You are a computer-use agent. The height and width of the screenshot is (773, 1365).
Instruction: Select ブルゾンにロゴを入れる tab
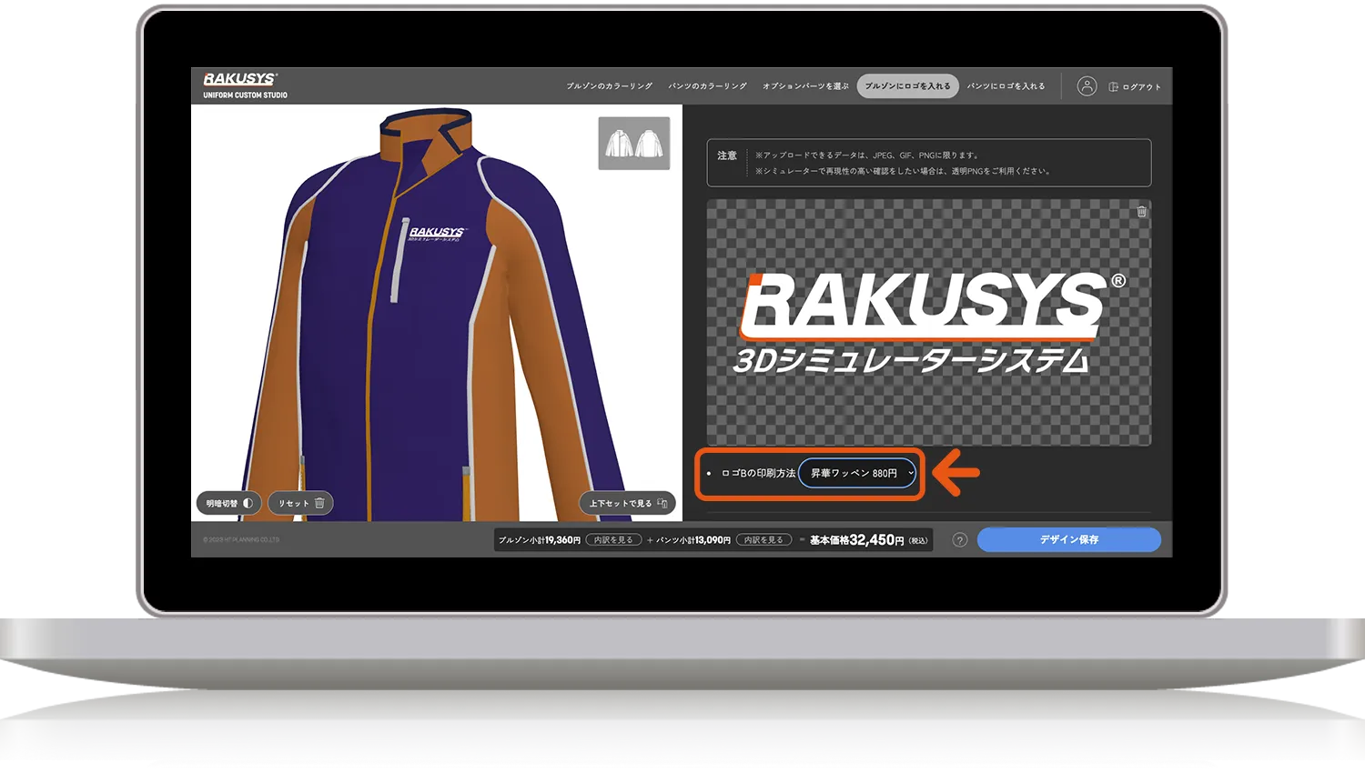point(907,86)
